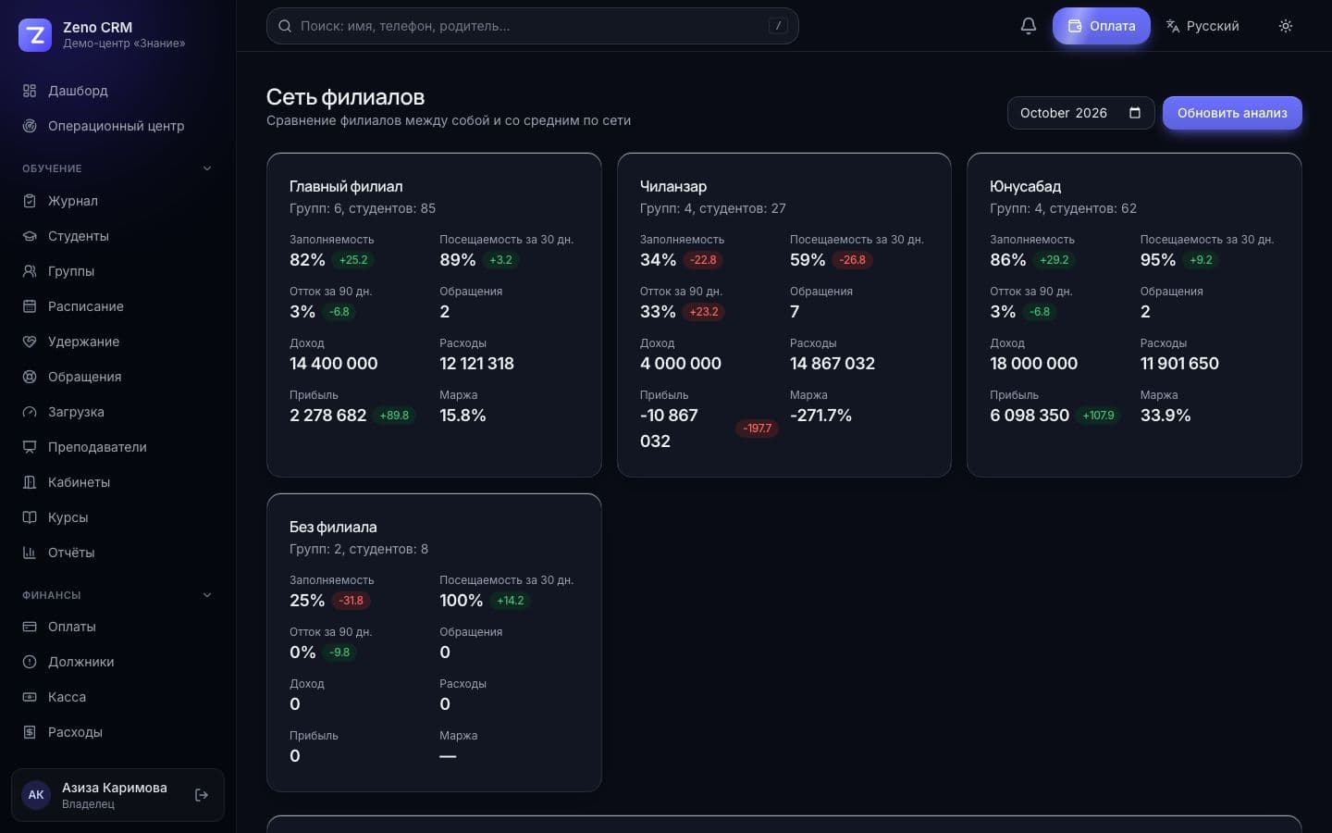Click the Чиланзар card title
The height and width of the screenshot is (833, 1332).
point(673,186)
